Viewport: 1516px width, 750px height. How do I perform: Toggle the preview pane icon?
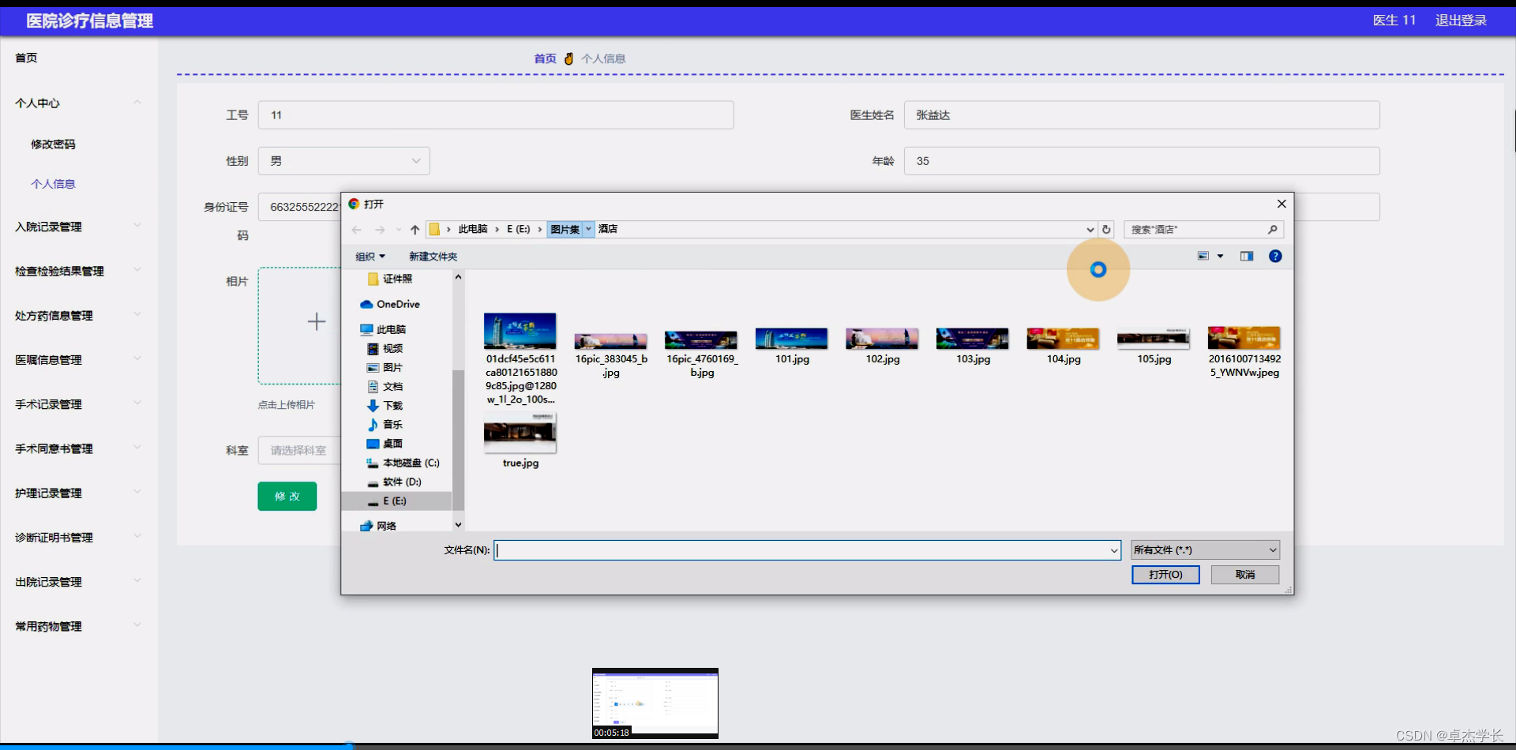1248,256
